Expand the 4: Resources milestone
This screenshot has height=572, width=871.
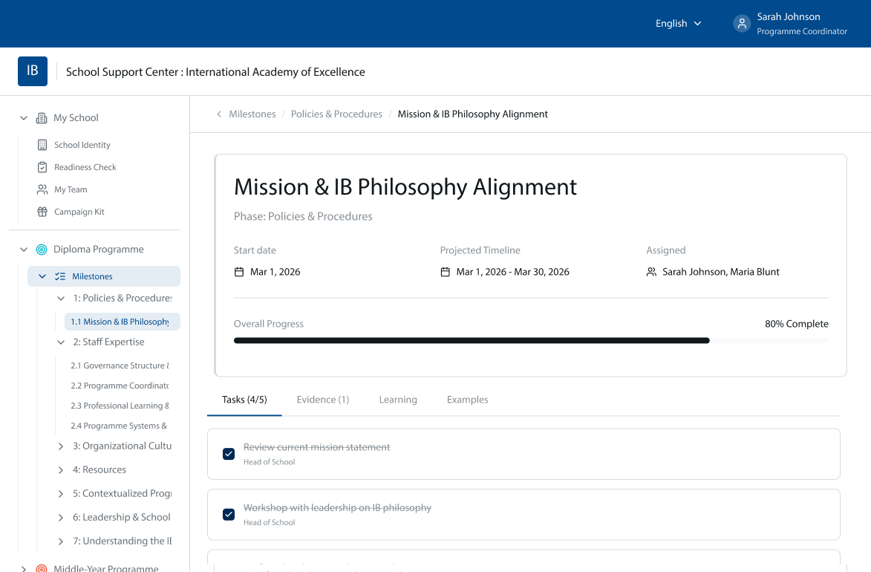pyautogui.click(x=61, y=470)
